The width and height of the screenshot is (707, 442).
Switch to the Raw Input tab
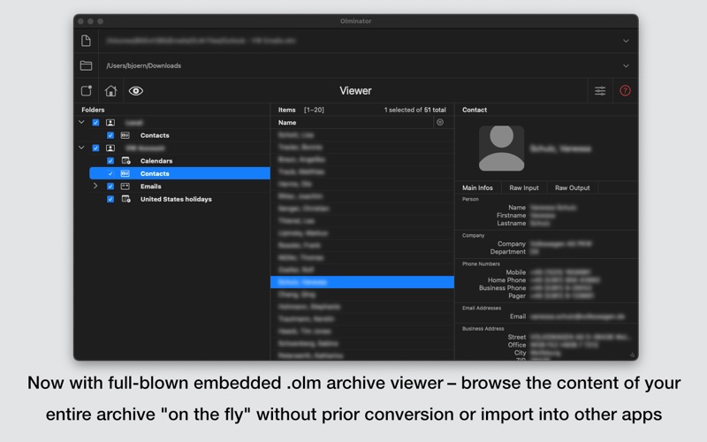point(524,187)
